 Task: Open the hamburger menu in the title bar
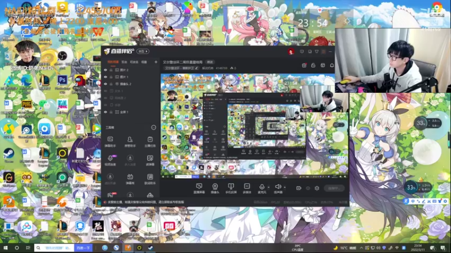pos(324,52)
